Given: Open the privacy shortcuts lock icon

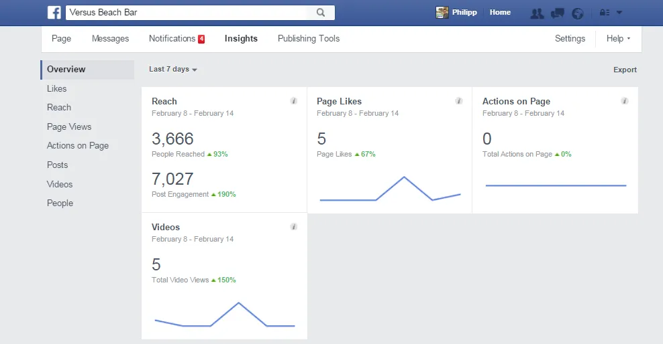Looking at the screenshot, I should [x=605, y=13].
